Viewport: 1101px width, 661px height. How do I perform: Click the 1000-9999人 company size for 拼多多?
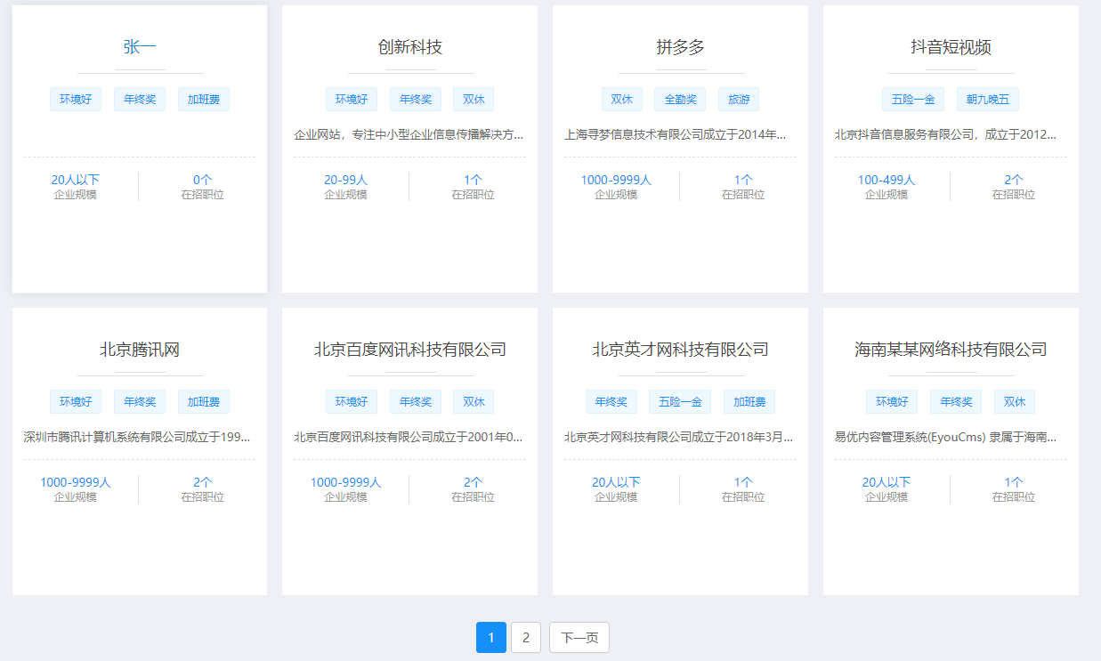[x=617, y=180]
